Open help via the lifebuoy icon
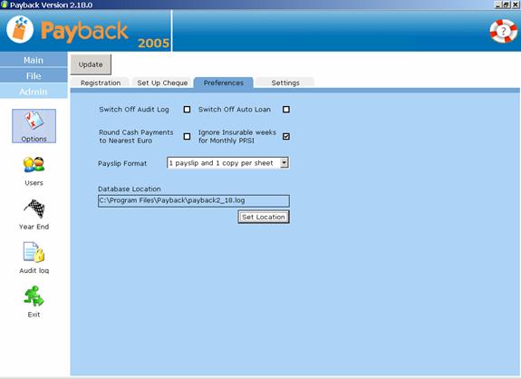Viewport: 521px width, 379px height. click(x=504, y=31)
